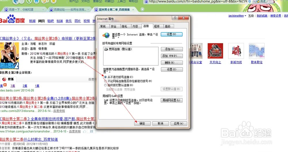Open the 收藏(O) browser menu

click(109, 1)
